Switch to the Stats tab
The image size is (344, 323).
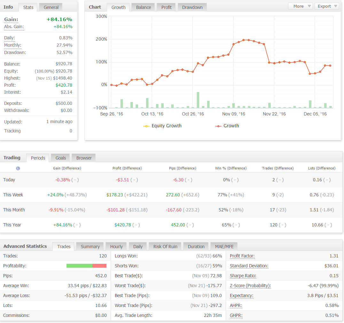pyautogui.click(x=28, y=7)
